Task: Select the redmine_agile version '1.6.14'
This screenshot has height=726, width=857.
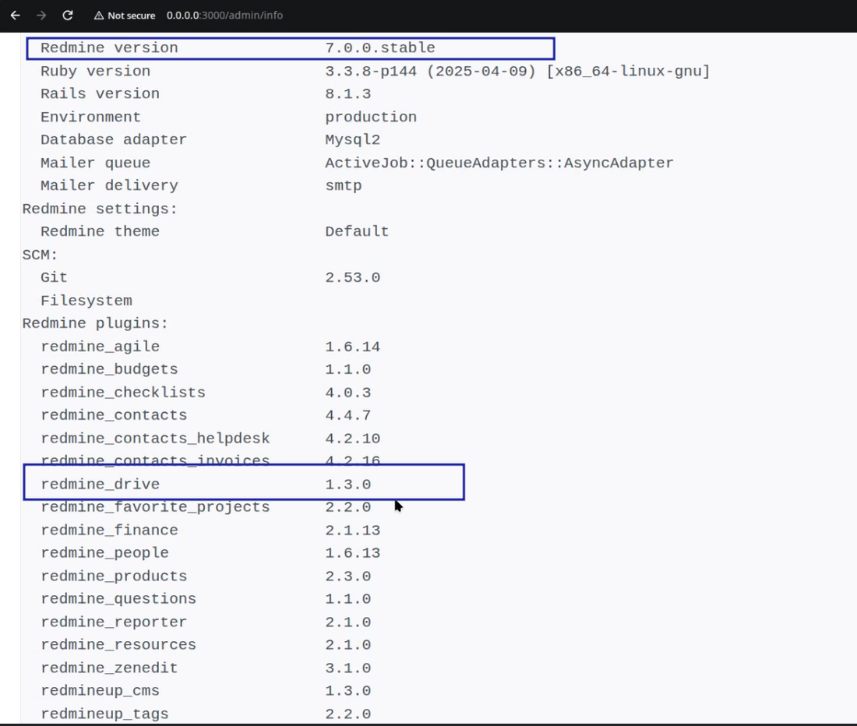Action: 352,347
